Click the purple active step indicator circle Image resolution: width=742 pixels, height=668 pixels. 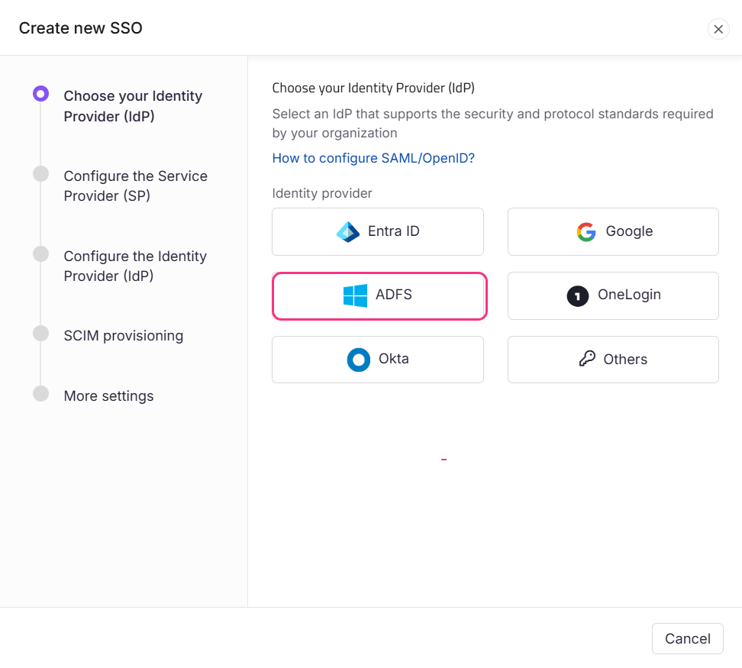point(40,94)
